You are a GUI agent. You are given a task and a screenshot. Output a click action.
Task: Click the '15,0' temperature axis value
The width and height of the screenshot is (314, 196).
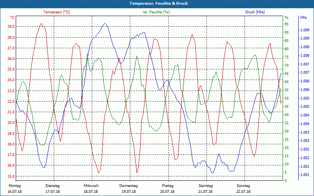(11, 176)
